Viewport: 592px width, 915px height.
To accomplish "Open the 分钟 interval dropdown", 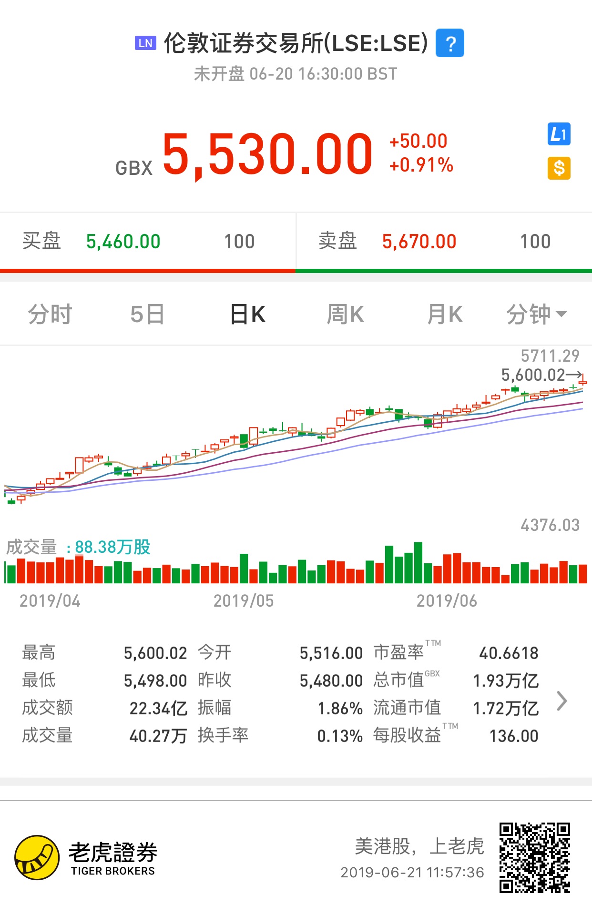I will (537, 315).
